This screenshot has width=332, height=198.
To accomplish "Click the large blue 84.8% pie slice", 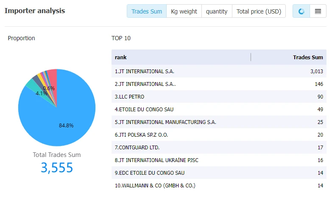I will pos(64,123).
